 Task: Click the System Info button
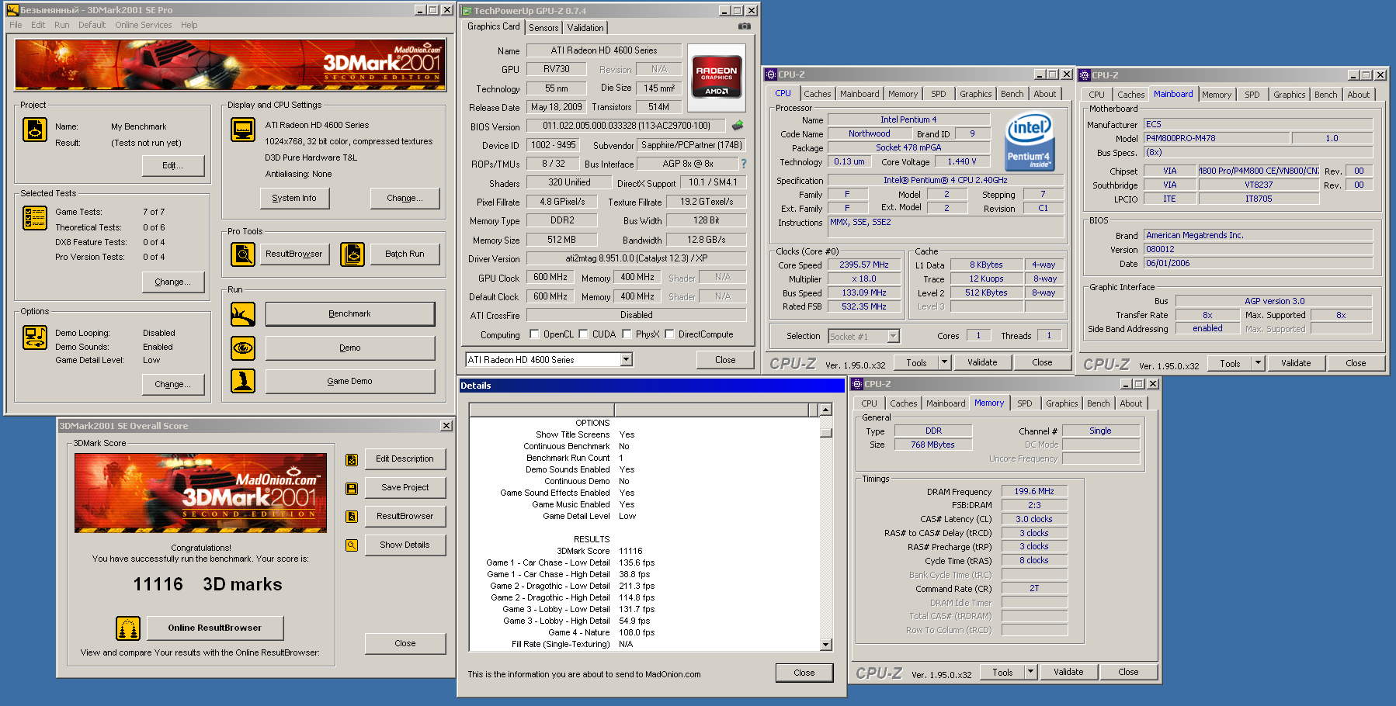294,199
